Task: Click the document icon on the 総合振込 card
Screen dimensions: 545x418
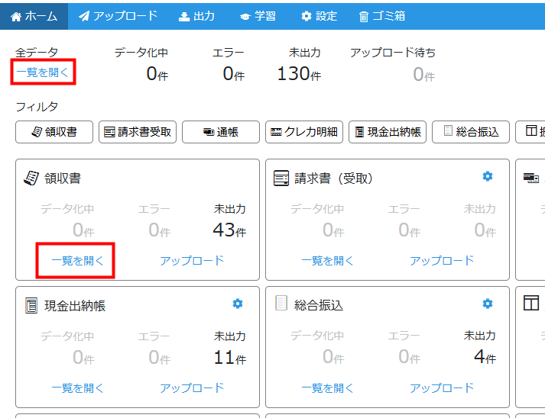Action: point(281,303)
